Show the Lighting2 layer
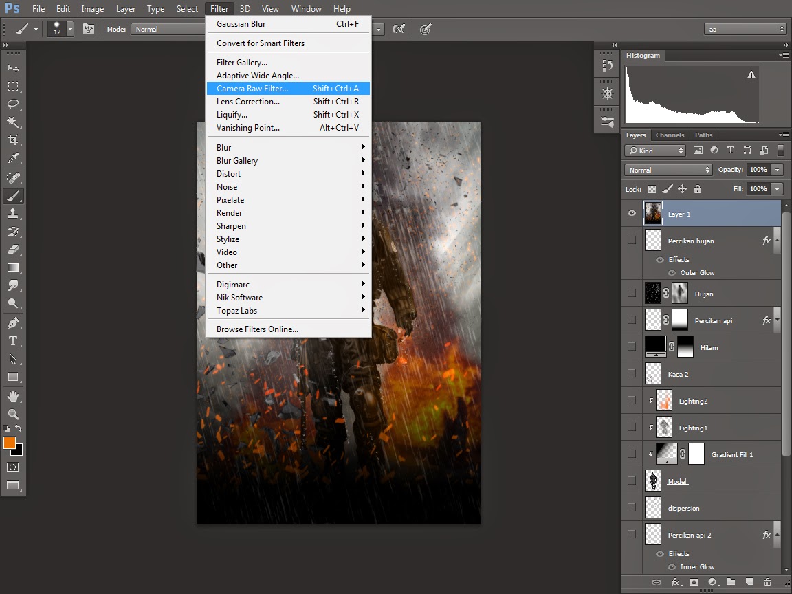Image resolution: width=792 pixels, height=594 pixels. (632, 400)
